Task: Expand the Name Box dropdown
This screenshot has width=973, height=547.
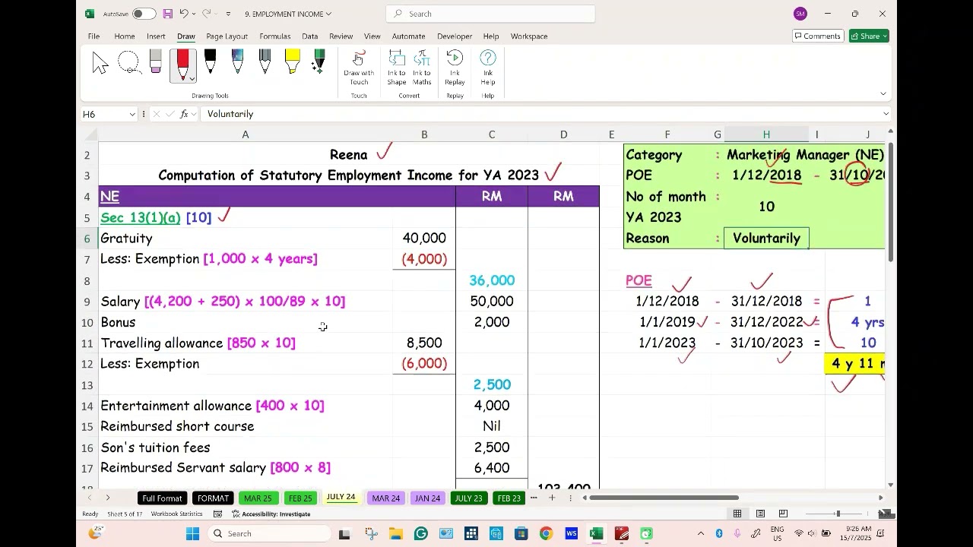Action: click(x=132, y=114)
